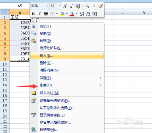Viewport: 152px width, 133px height.
Task: Select row 10 header
Action: [5, 64]
